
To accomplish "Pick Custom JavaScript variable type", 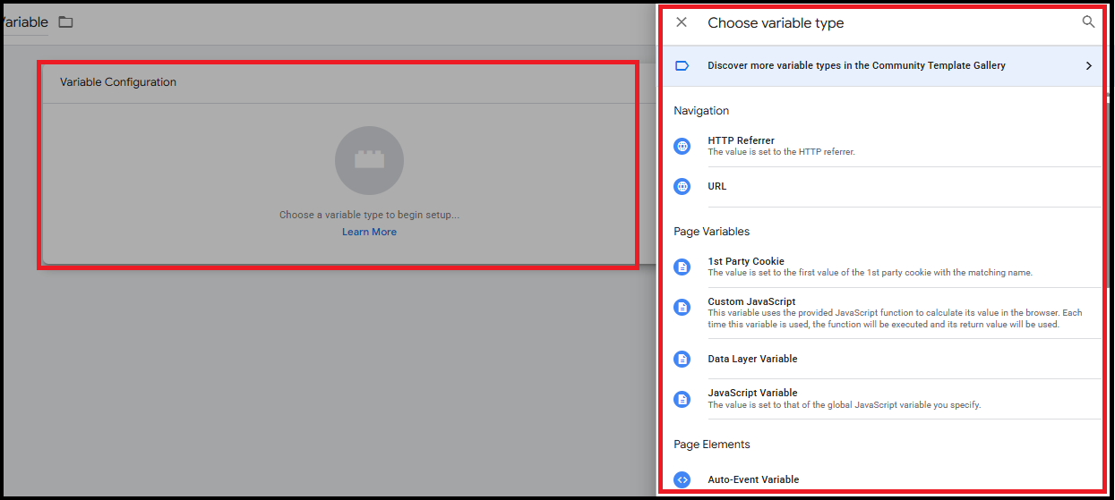I will [751, 301].
